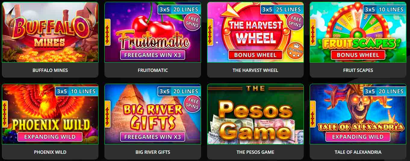The image size is (410, 161).
Task: Click Expanding Wild label on Phoenix Wild
Action: click(50, 137)
